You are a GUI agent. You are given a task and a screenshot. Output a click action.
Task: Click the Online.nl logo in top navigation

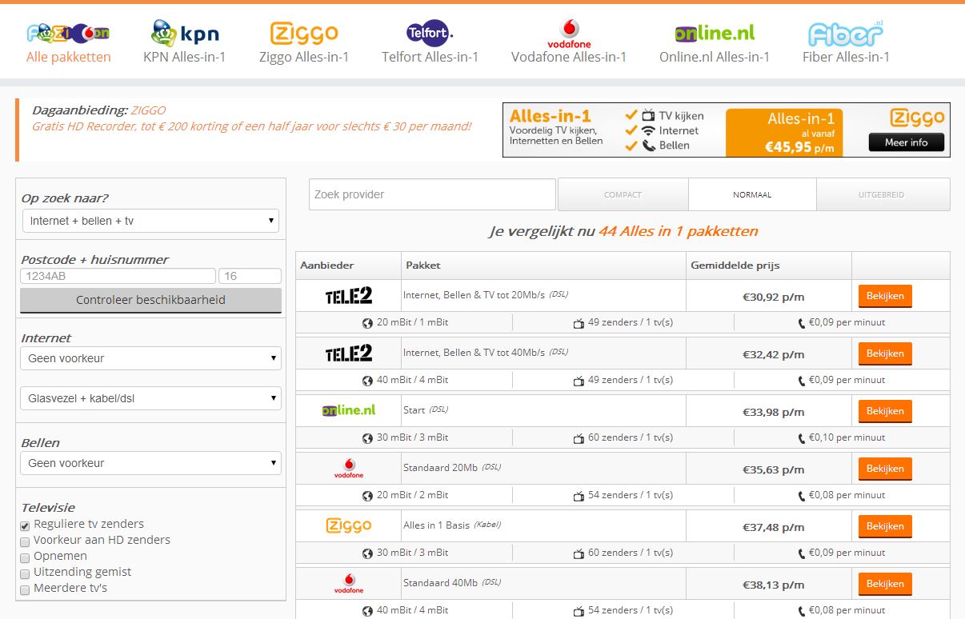(715, 34)
